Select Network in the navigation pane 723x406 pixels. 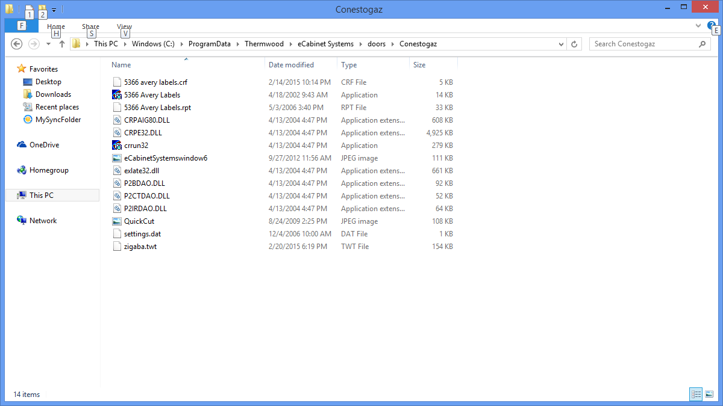[43, 221]
